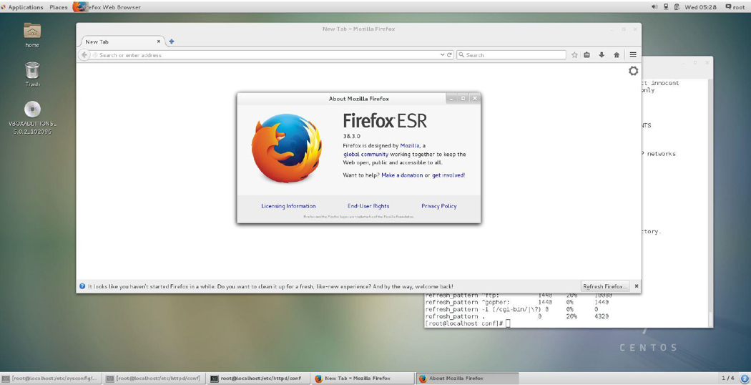Click the Home icon in Firefox toolbar
The height and width of the screenshot is (385, 751).
pyautogui.click(x=617, y=55)
